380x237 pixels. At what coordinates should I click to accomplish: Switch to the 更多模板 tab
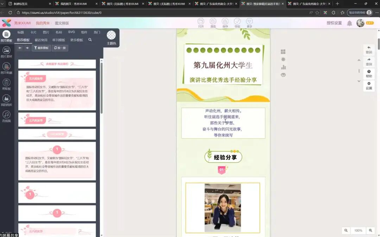tap(77, 40)
